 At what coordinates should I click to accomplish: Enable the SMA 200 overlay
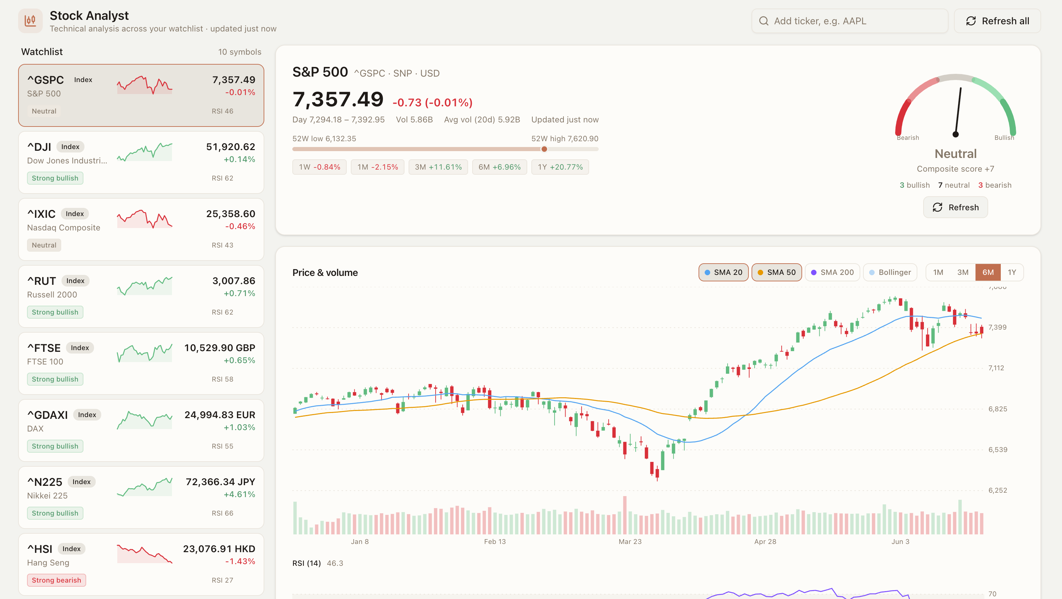pyautogui.click(x=832, y=272)
